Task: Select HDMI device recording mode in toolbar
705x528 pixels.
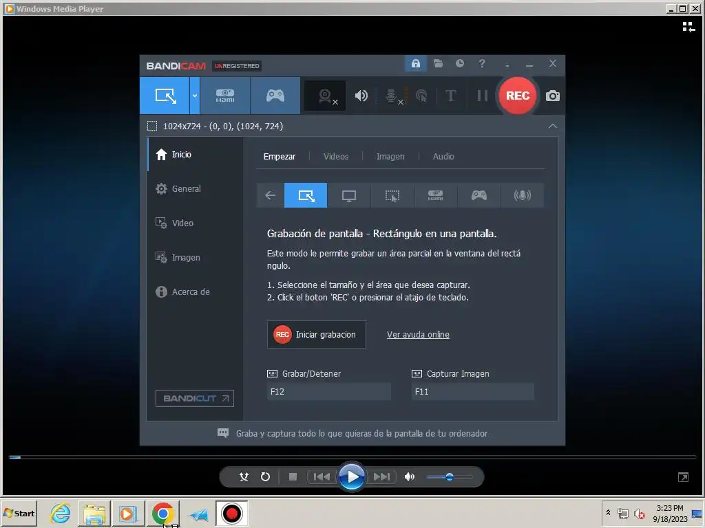Action: click(225, 96)
